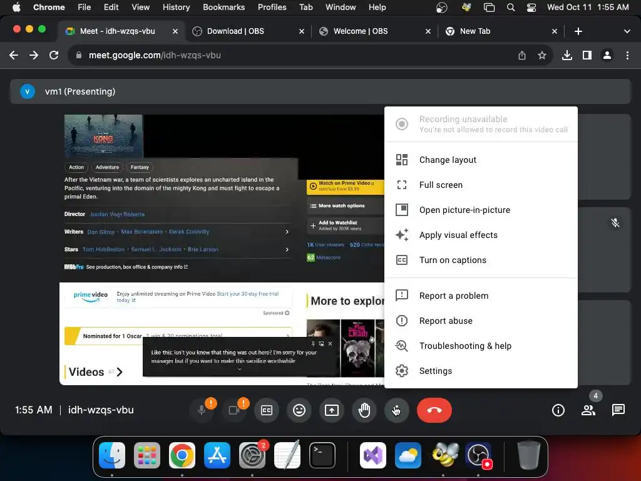Open the emoji reactions button

click(x=299, y=410)
